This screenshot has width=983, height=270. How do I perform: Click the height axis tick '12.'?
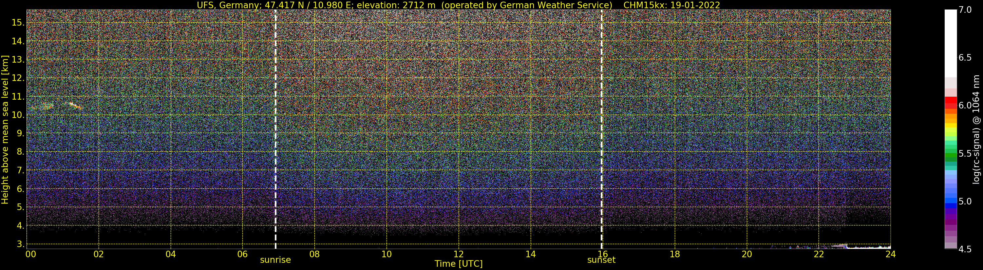tap(18, 78)
